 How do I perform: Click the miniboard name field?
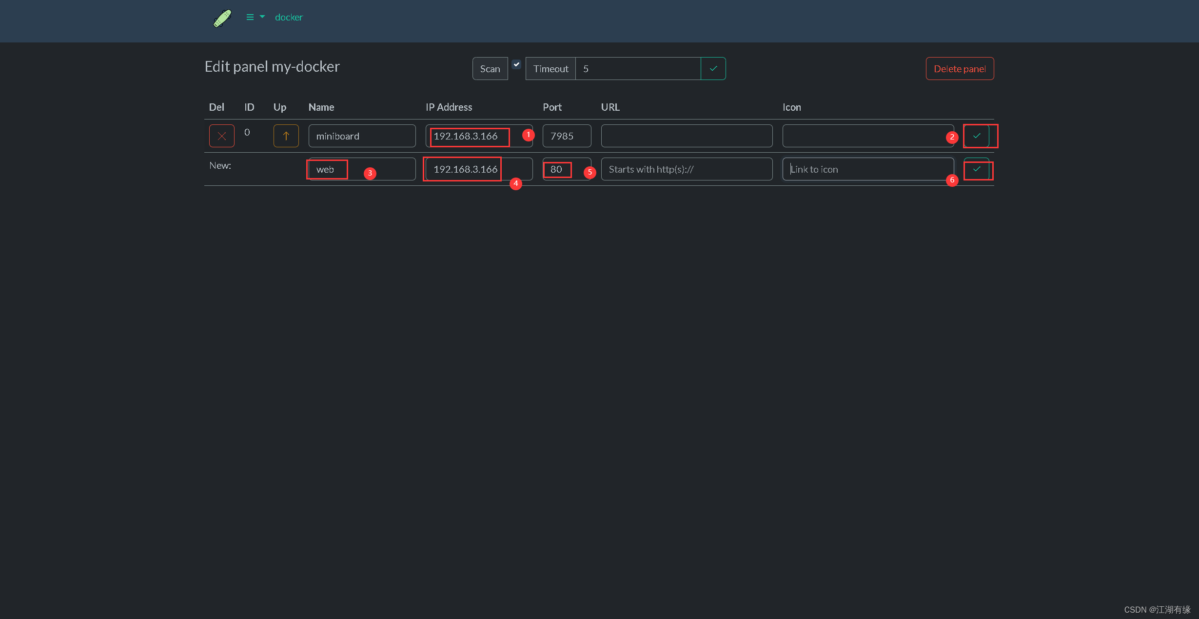(362, 136)
